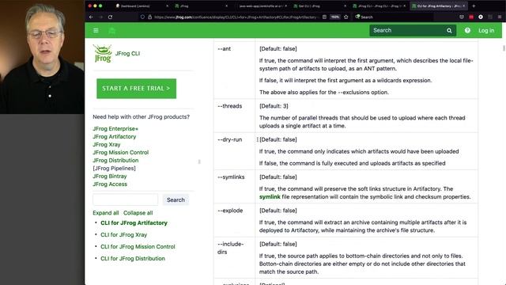Open the JFrog Distribution product link
This screenshot has width=506, height=285.
(115, 160)
